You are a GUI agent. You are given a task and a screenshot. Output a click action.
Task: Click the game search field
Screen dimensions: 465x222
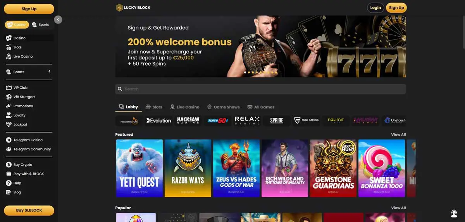[260, 89]
